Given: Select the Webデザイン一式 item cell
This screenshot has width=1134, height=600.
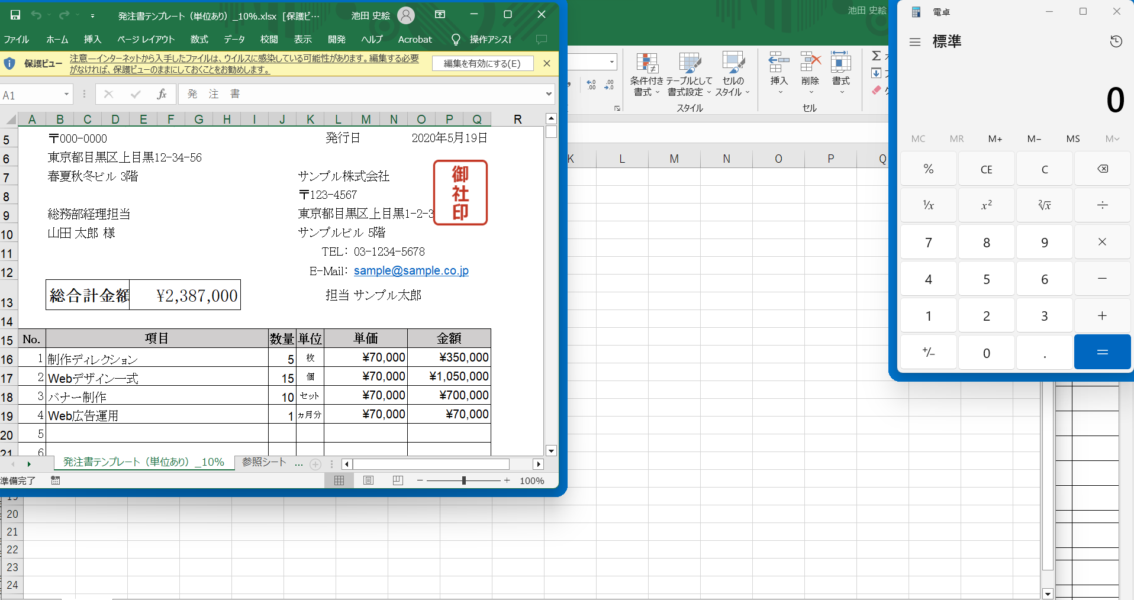Looking at the screenshot, I should (x=157, y=376).
